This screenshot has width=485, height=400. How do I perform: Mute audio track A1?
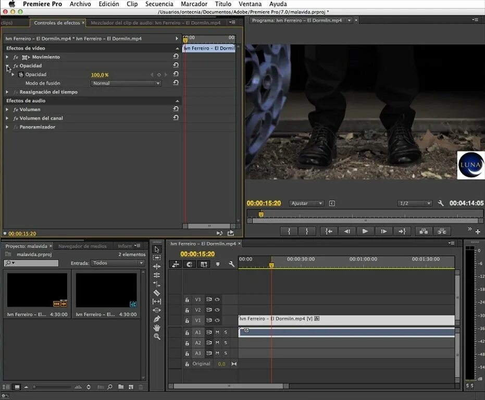pyautogui.click(x=217, y=332)
